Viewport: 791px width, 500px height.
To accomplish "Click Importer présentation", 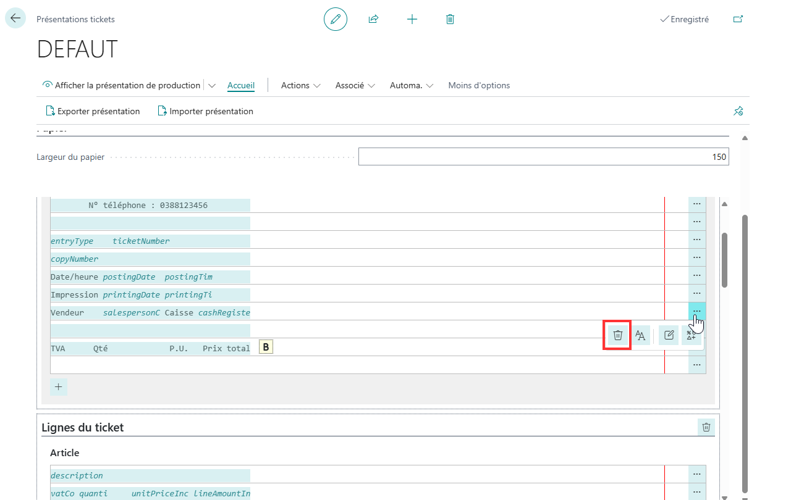I will point(206,111).
